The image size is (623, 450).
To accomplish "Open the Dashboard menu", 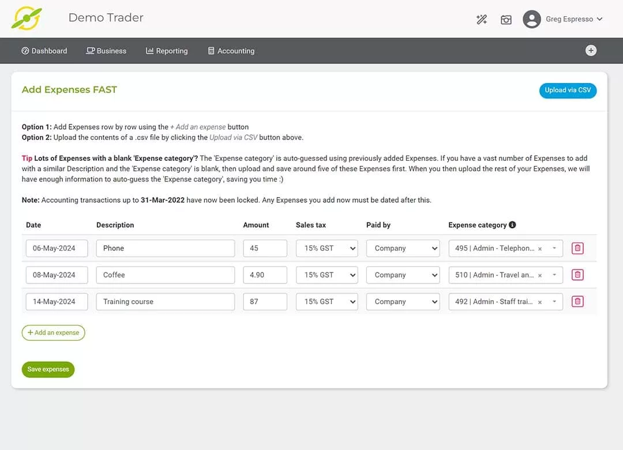I will tap(44, 51).
